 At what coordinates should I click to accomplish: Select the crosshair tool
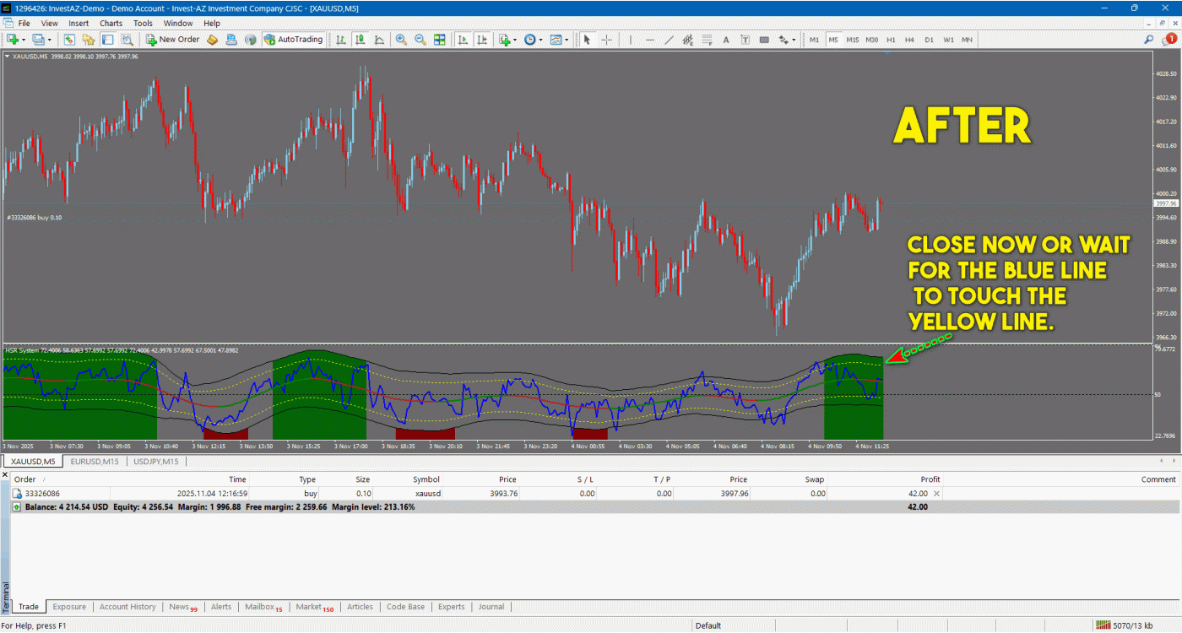(606, 40)
